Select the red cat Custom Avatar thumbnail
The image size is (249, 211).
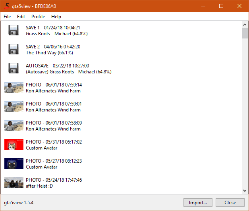pyautogui.click(x=14, y=144)
